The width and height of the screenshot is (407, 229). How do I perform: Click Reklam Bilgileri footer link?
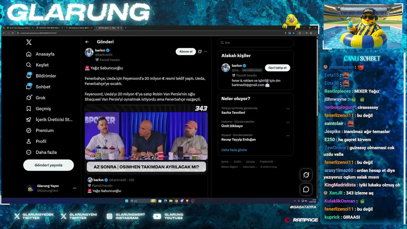point(230,167)
